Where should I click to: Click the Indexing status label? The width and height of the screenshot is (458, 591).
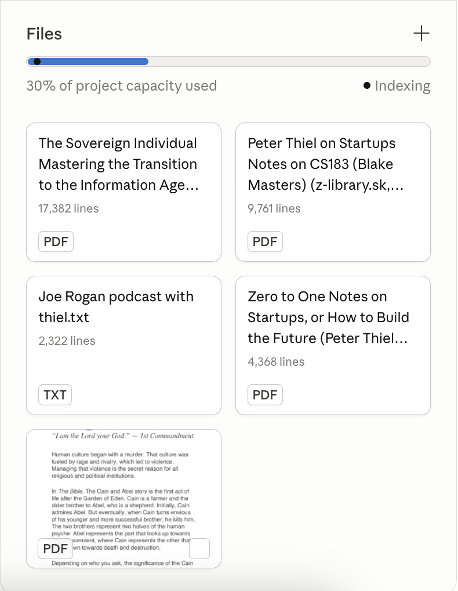tap(402, 86)
